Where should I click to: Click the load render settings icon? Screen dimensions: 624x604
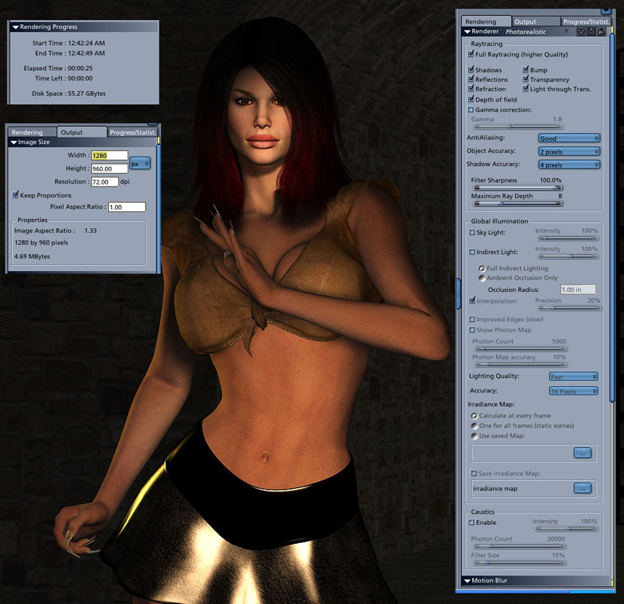tap(602, 31)
